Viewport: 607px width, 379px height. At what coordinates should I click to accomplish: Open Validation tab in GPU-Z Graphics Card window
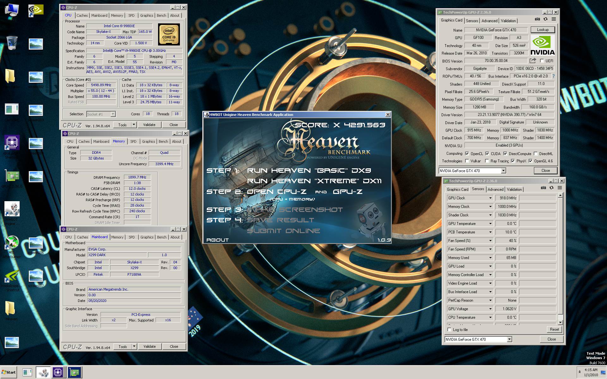(x=508, y=21)
